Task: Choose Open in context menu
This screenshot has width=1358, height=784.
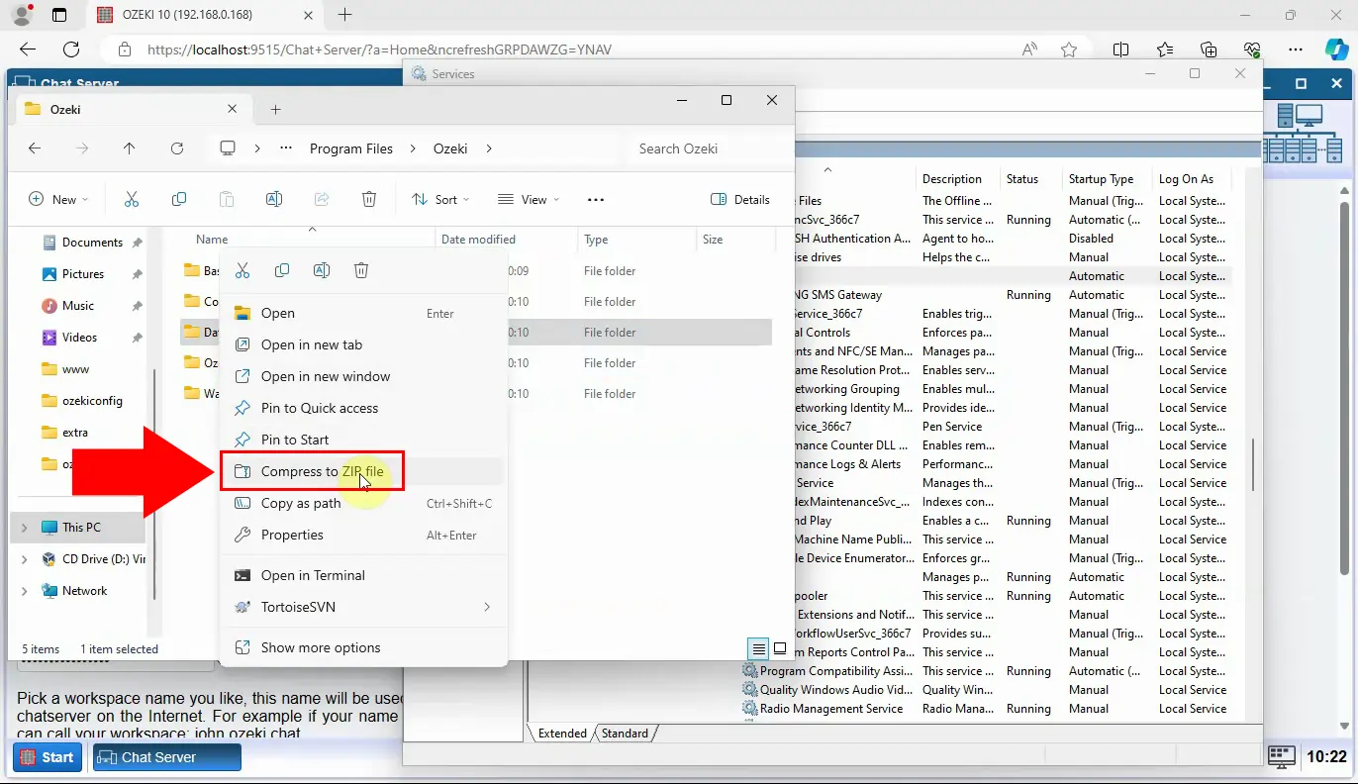Action: tap(363, 313)
